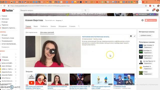160x90 pixels.
Task: Click the search magnifier button
Action: pyautogui.click(x=85, y=10)
